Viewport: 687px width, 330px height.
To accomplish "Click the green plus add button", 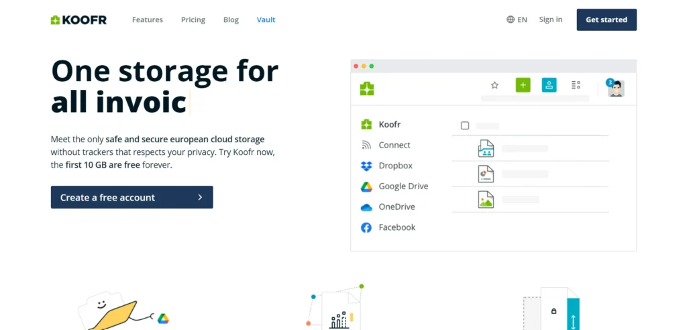I will point(523,85).
